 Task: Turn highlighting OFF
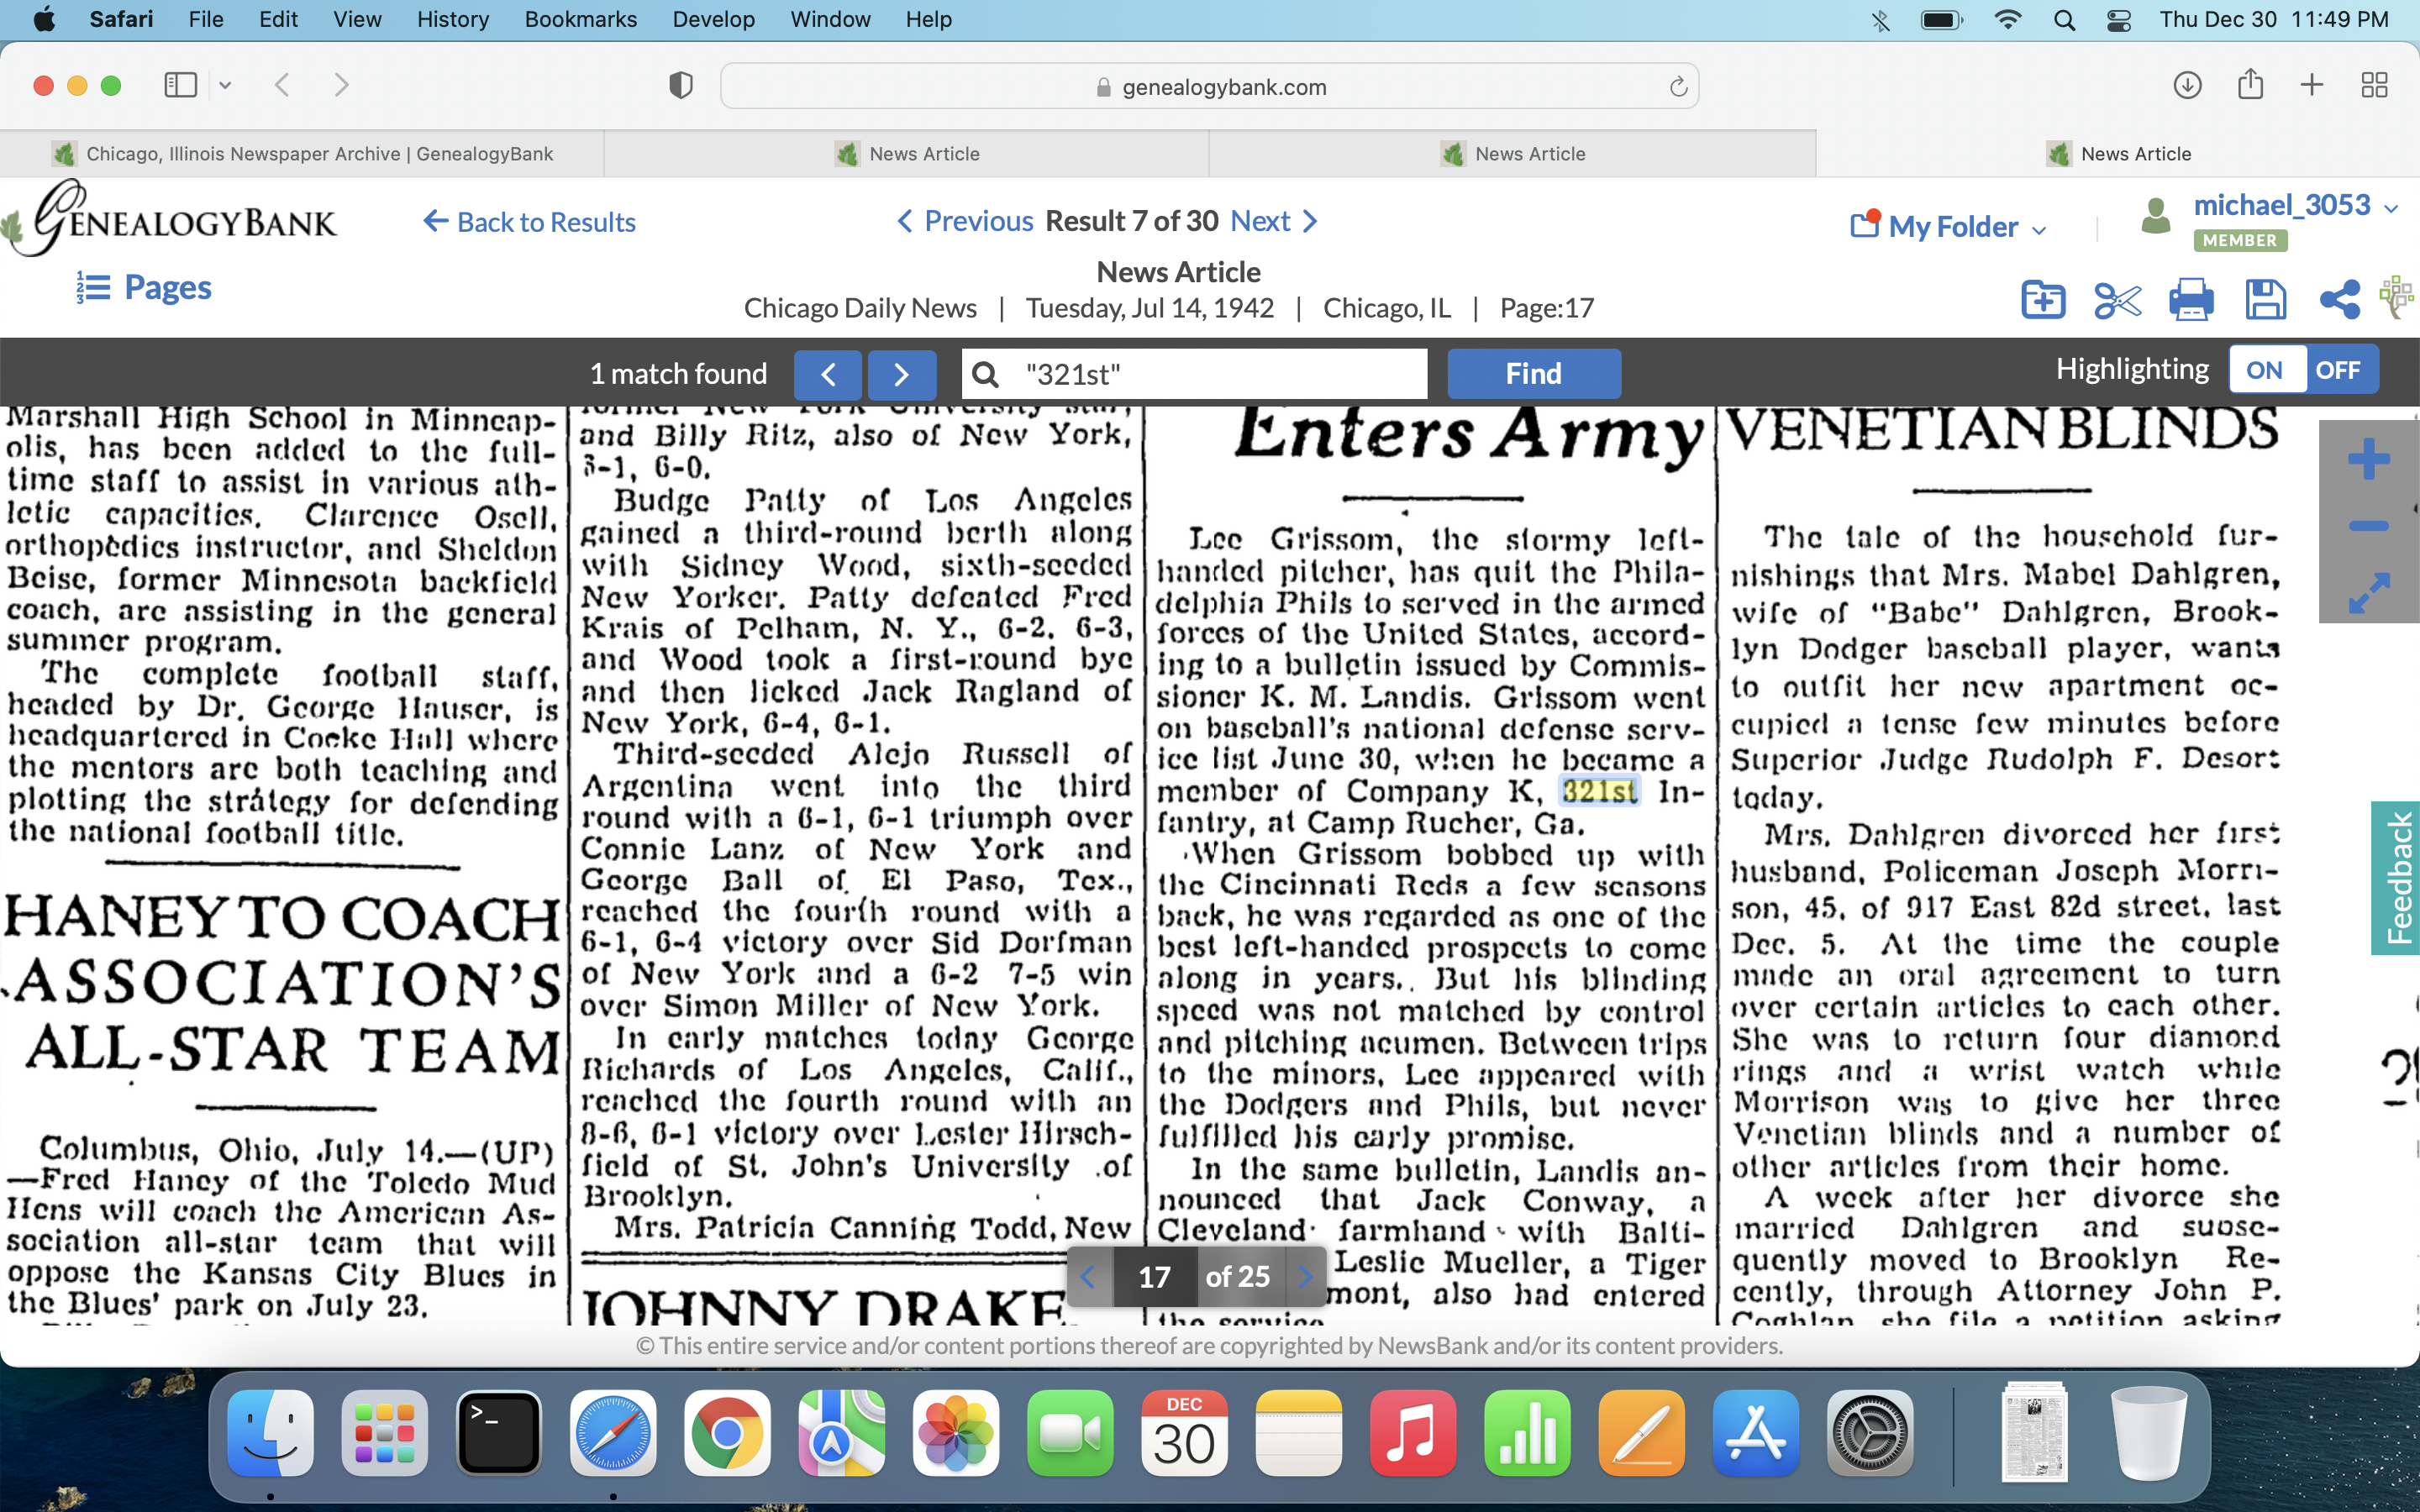click(x=2337, y=371)
